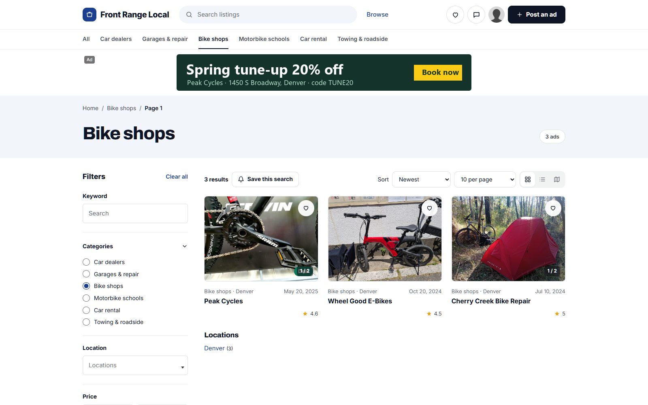This screenshot has width=648, height=405.
Task: Open the Peak Cycles listing photo
Action: click(261, 239)
